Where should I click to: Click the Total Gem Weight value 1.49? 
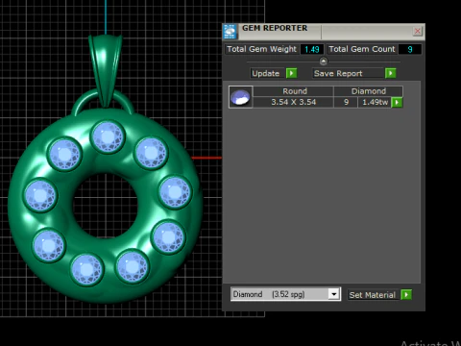click(312, 49)
